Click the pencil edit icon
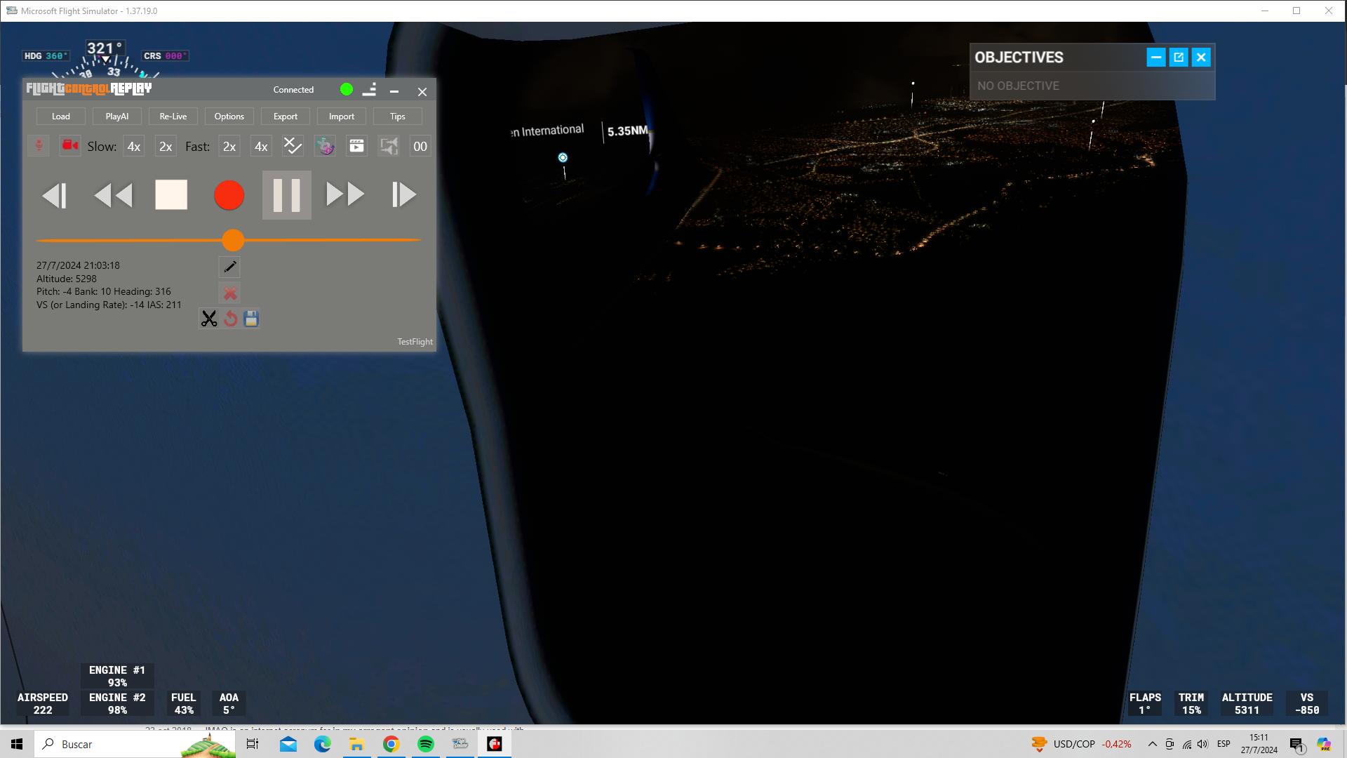Screen dimensions: 1347x758 [x=230, y=267]
